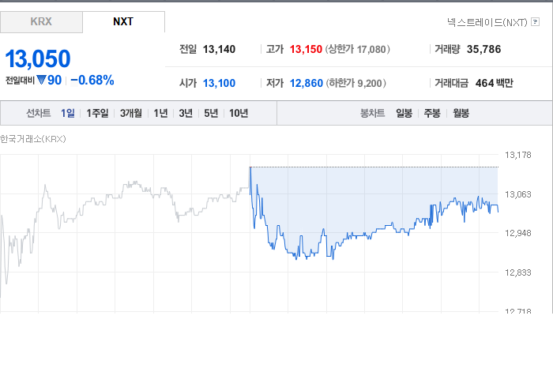The width and height of the screenshot is (553, 387).
Task: Show the 3년 line chart
Action: pyautogui.click(x=186, y=113)
